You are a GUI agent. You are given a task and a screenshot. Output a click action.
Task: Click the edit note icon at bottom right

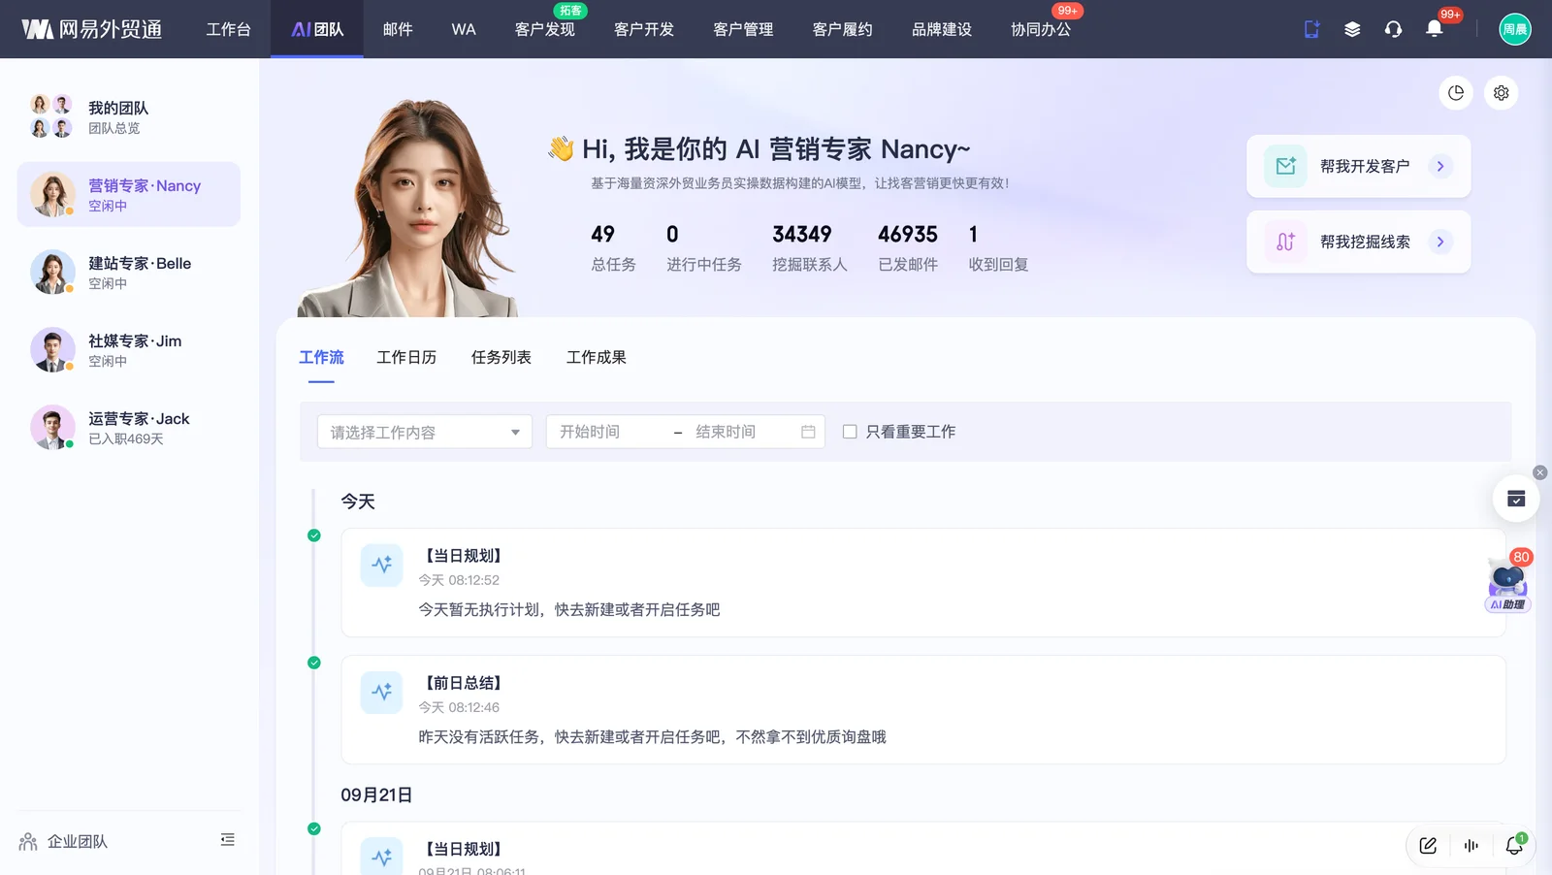coord(1428,846)
